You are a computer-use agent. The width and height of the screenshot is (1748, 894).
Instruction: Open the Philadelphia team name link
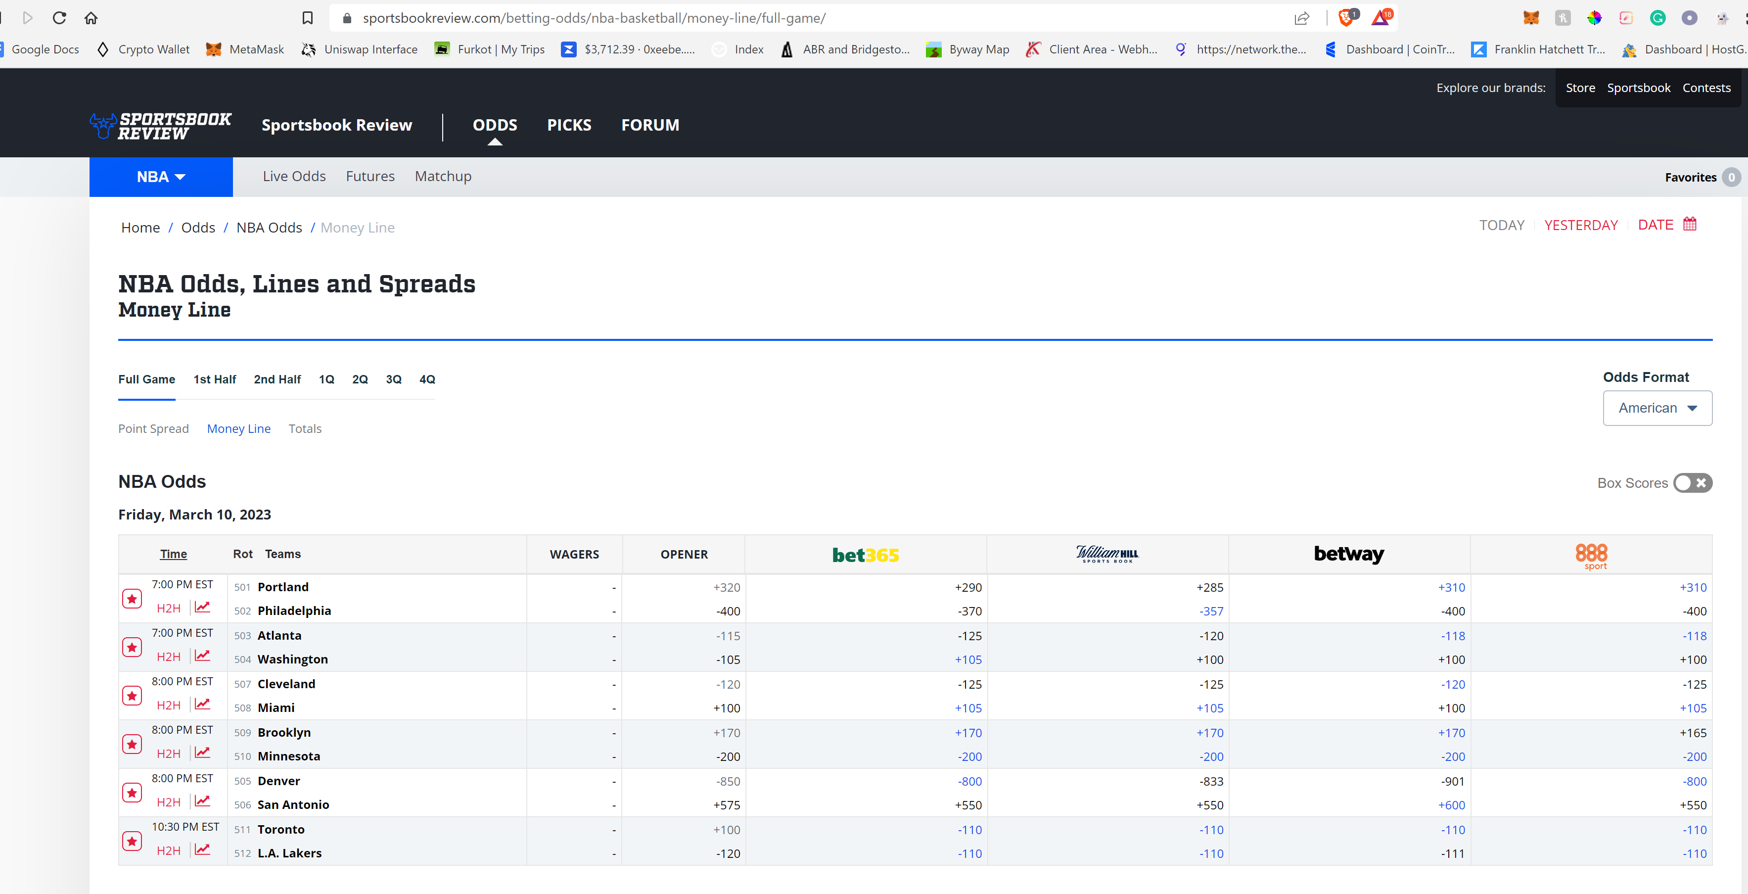point(294,610)
